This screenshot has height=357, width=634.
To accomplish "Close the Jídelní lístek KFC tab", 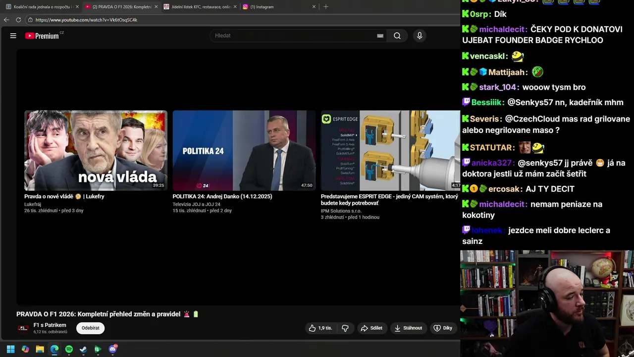I will (235, 7).
